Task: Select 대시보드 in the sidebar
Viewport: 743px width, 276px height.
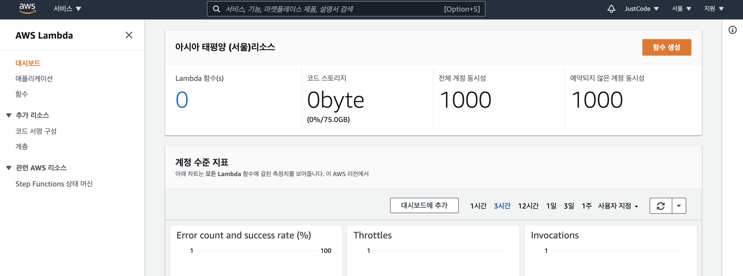Action: [28, 63]
